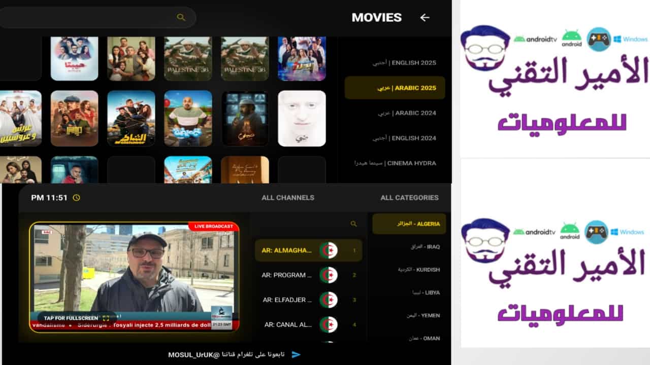The width and height of the screenshot is (650, 365).
Task: Click the Algeria flag of AR: CANAL AL...
Action: pos(329,324)
